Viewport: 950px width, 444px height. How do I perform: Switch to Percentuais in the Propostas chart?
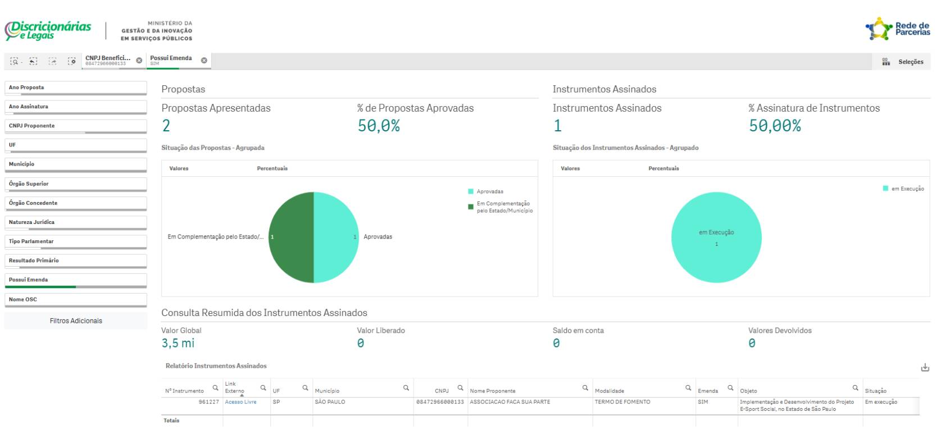[x=272, y=168]
